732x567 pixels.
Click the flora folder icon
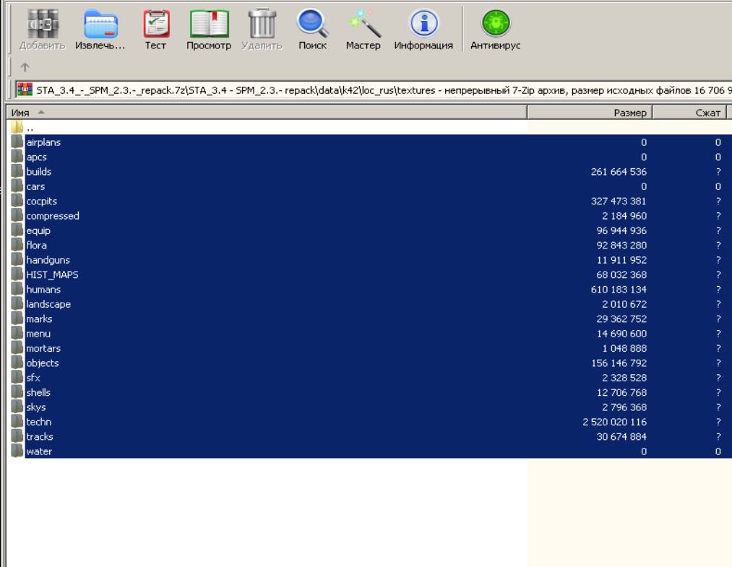(17, 245)
